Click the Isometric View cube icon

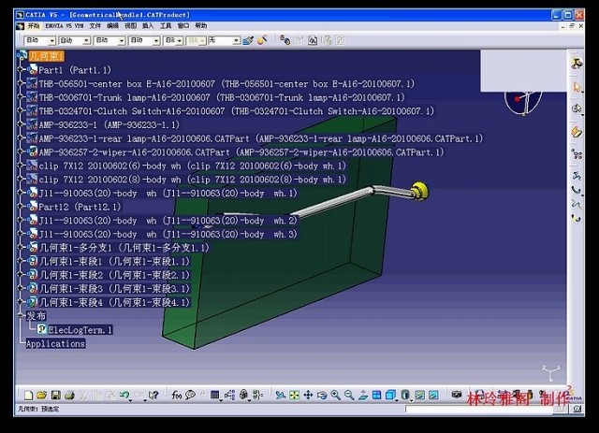pyautogui.click(x=390, y=396)
